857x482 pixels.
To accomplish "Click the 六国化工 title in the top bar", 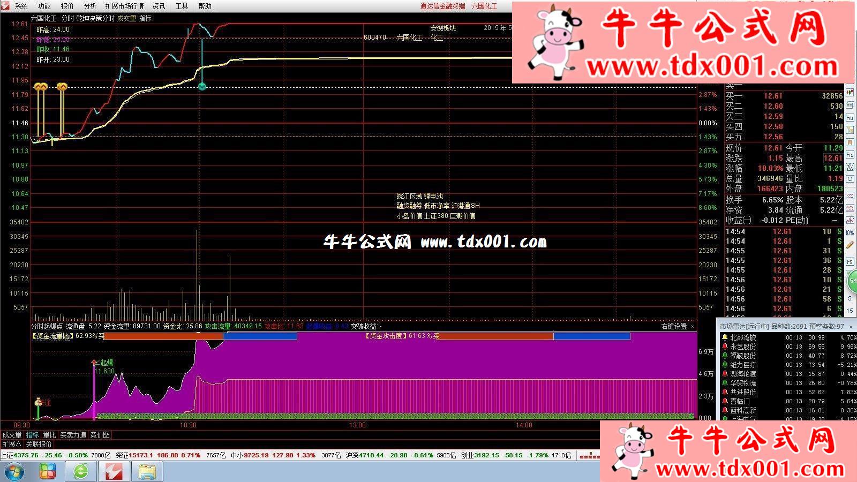I will click(484, 6).
